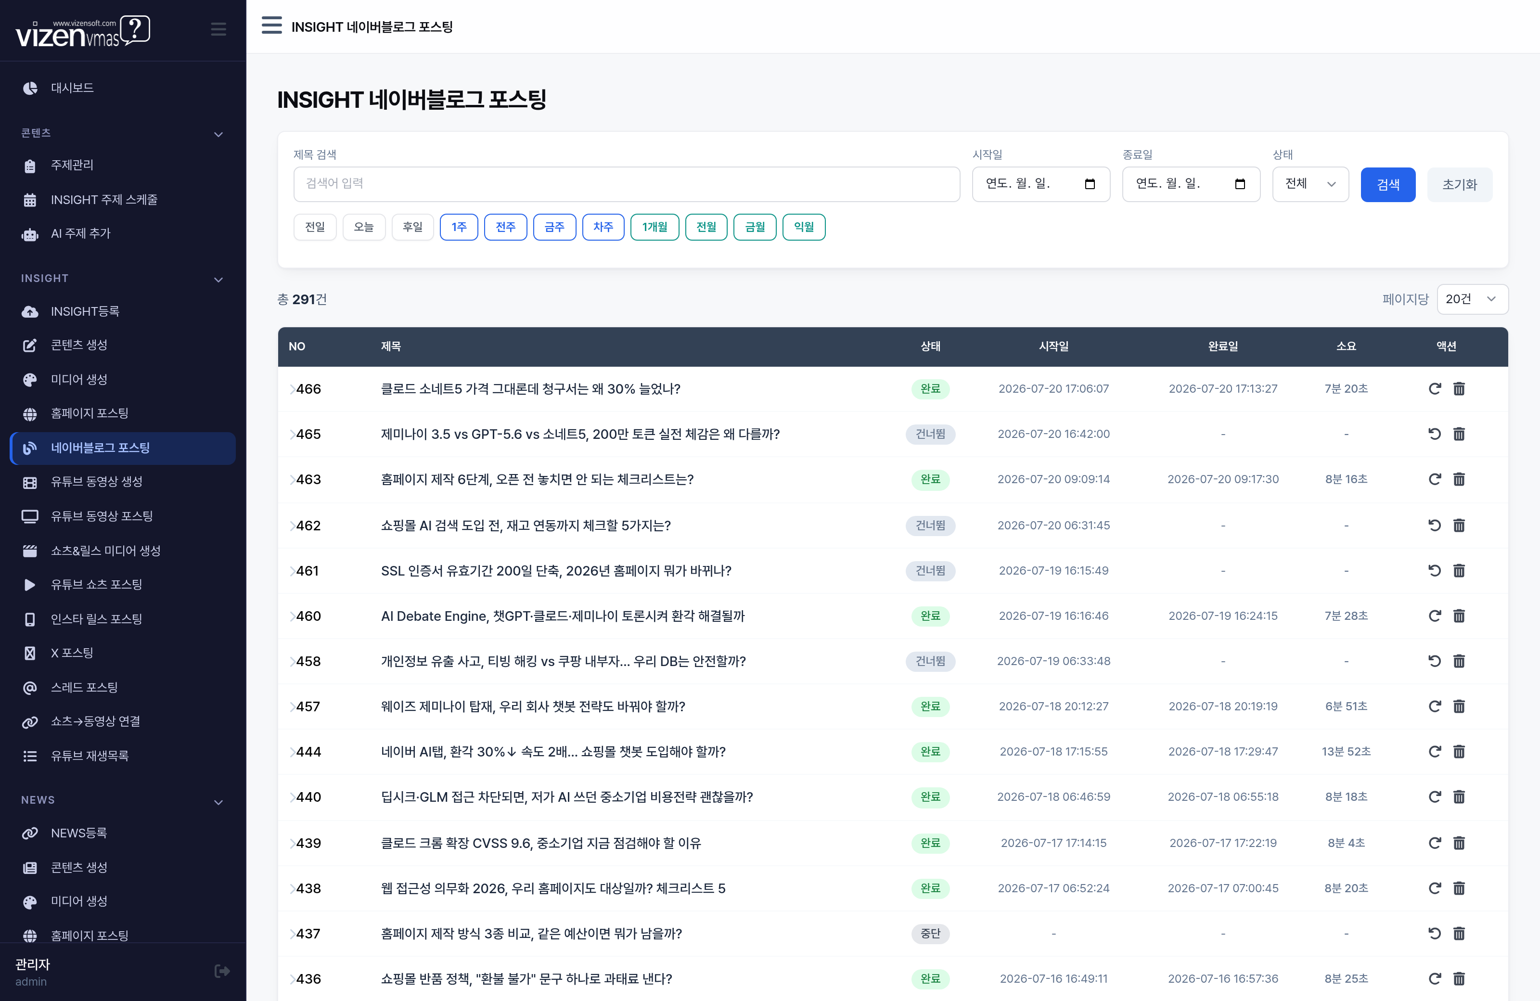
Task: Click the film icon for 유튜브 동영상 생성
Action: (x=30, y=482)
